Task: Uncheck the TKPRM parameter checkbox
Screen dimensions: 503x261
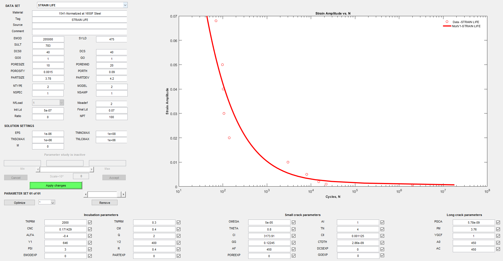Action: pos(90,223)
